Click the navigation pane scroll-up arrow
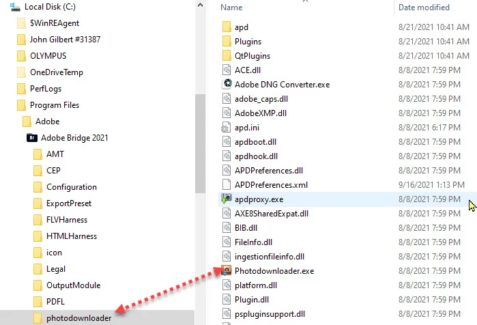 pos(200,5)
